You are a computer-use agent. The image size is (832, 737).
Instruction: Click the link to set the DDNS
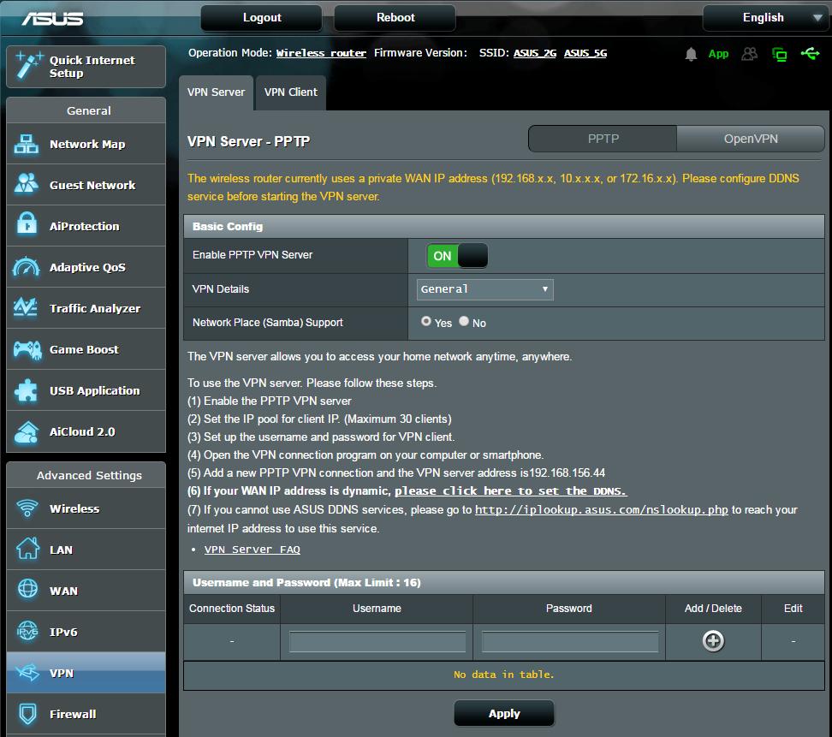[510, 491]
